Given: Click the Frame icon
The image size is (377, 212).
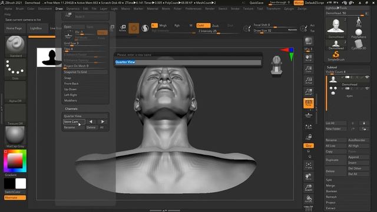Looking at the screenshot, I should pyautogui.click(x=309, y=165).
